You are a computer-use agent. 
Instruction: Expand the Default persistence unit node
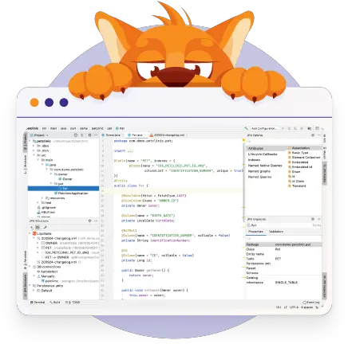point(34,291)
